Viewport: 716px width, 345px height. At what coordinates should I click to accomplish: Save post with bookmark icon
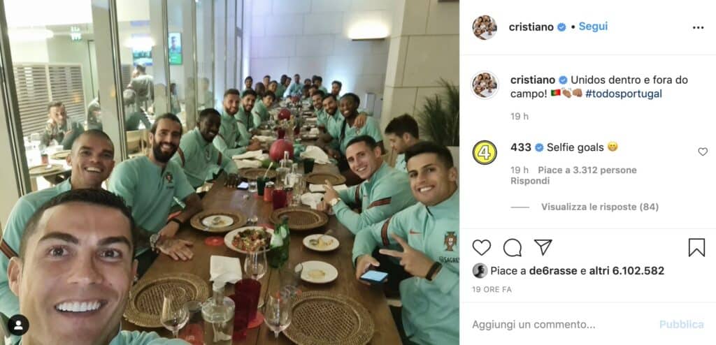coord(696,247)
